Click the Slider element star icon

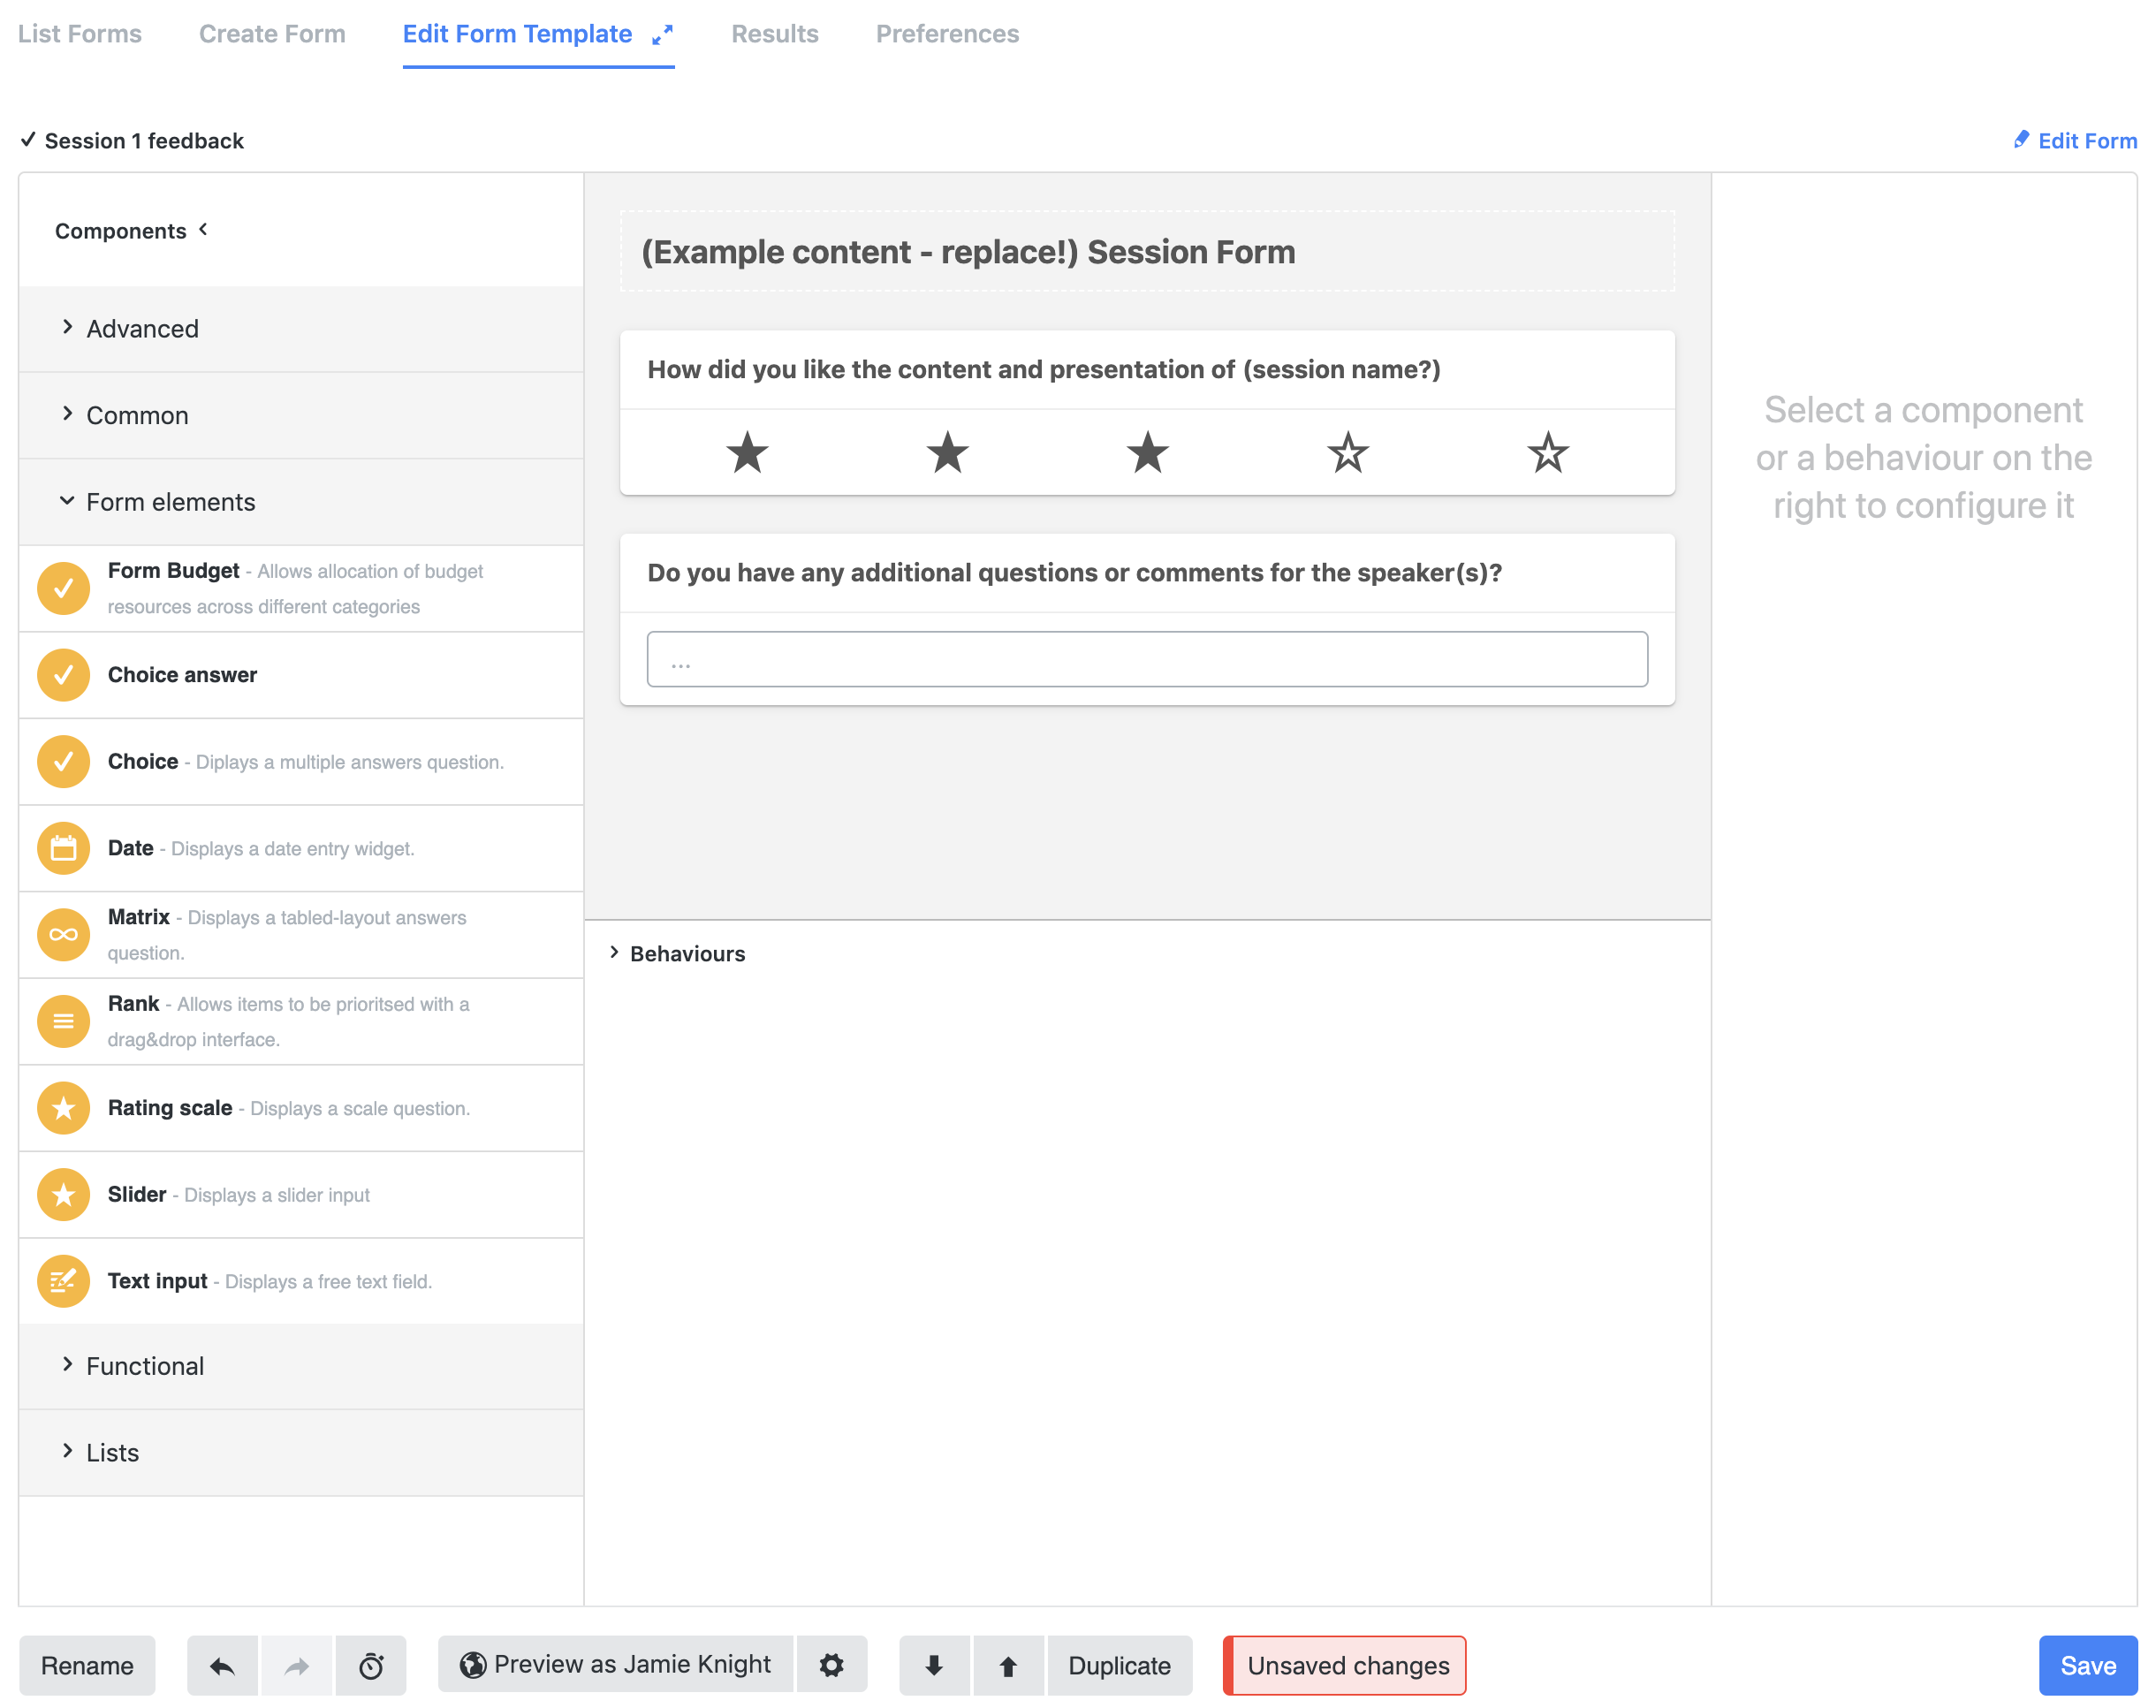point(63,1194)
